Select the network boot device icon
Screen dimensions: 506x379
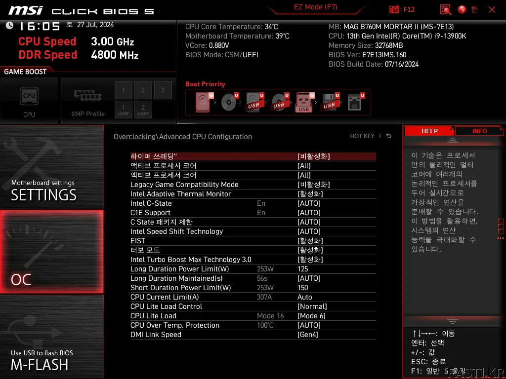coord(355,102)
